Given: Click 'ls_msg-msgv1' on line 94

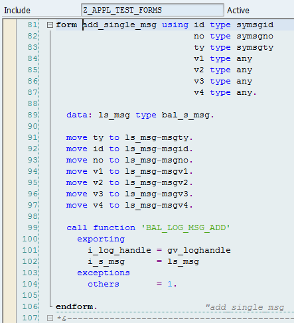Looking at the screenshot, I should (157, 172).
